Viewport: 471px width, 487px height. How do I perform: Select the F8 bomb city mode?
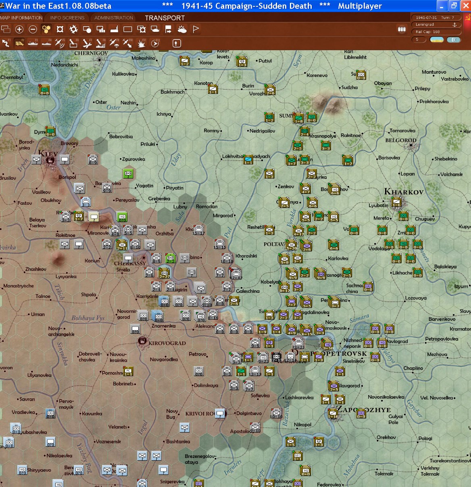[x=101, y=43]
